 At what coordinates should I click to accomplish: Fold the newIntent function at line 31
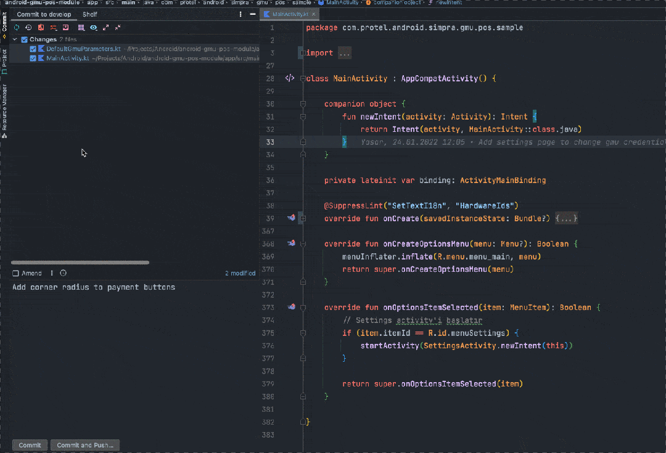pyautogui.click(x=303, y=116)
